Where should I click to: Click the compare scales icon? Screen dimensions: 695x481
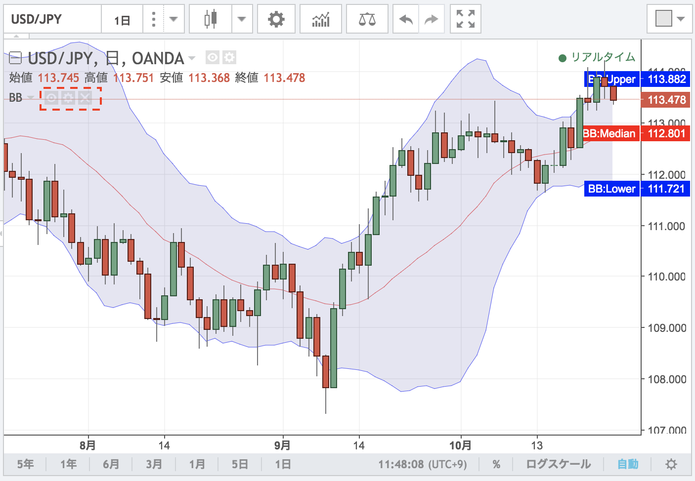coord(367,19)
